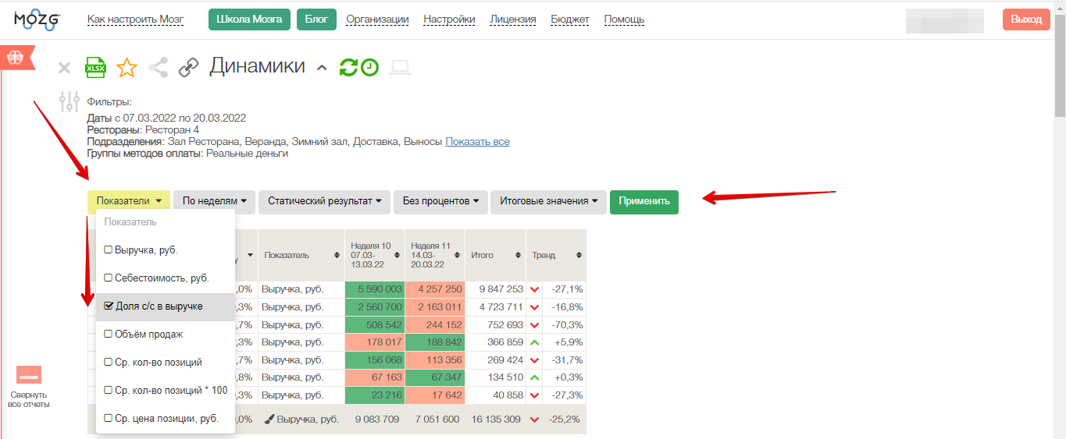Add report to favorites with star icon
1066x439 pixels.
click(127, 68)
